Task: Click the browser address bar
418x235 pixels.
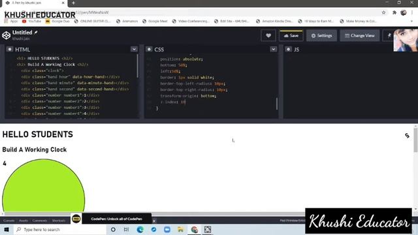Action: point(202,12)
